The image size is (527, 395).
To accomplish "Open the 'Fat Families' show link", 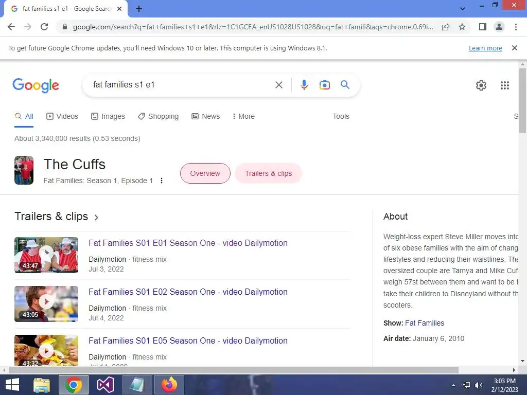I will click(425, 323).
